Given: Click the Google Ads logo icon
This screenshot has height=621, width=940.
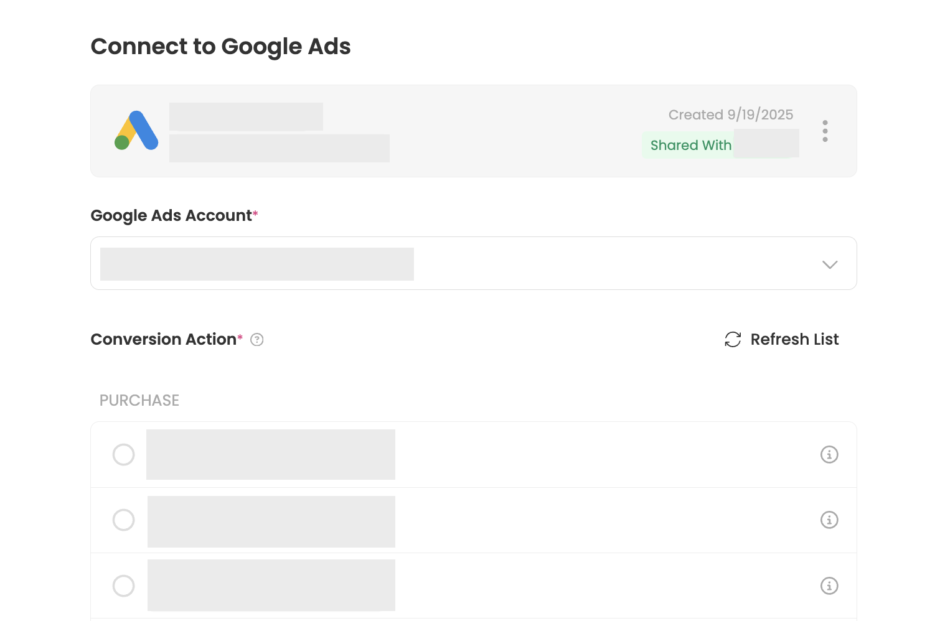Looking at the screenshot, I should pyautogui.click(x=136, y=131).
